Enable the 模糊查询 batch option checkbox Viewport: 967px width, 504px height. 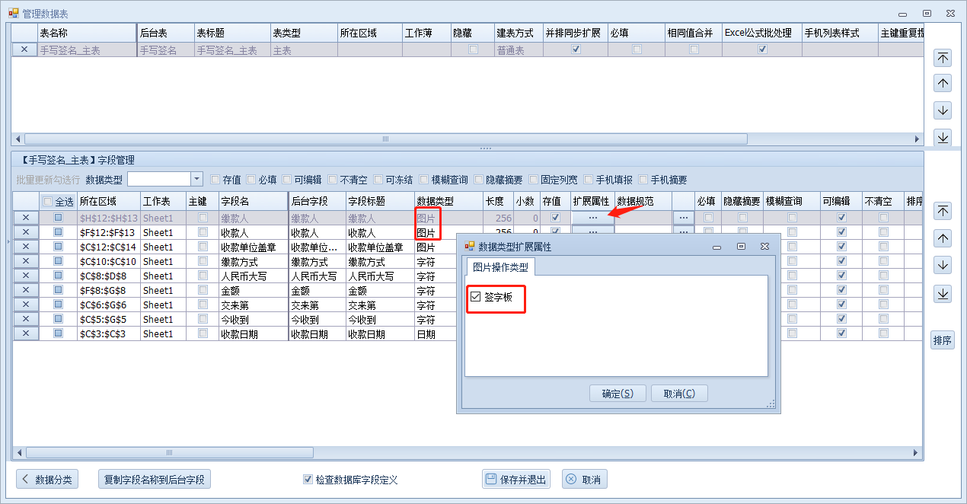[423, 180]
